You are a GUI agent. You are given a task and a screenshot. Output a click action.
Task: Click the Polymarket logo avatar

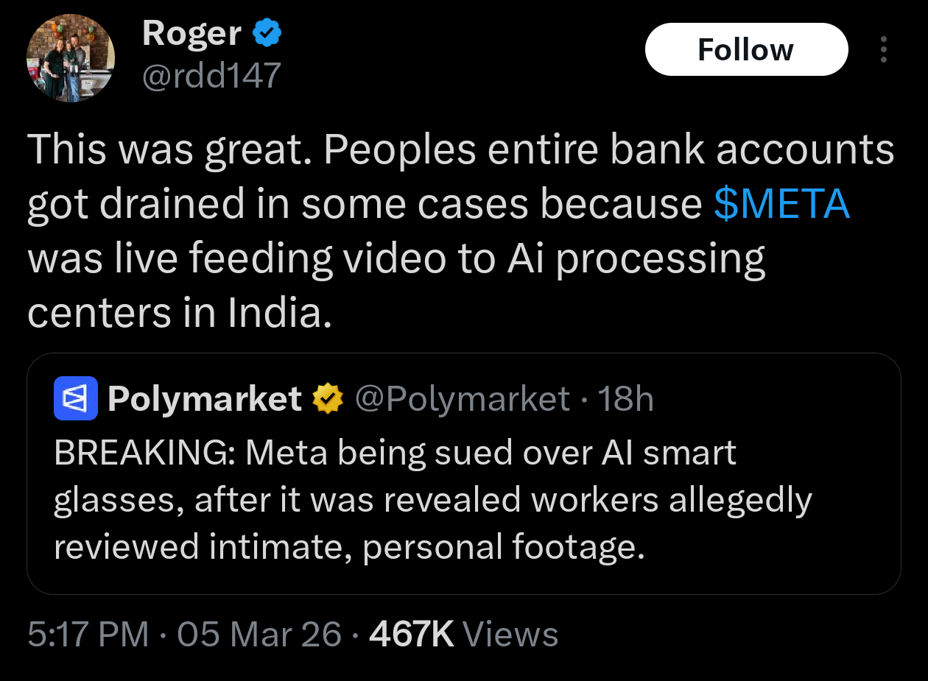pos(76,398)
